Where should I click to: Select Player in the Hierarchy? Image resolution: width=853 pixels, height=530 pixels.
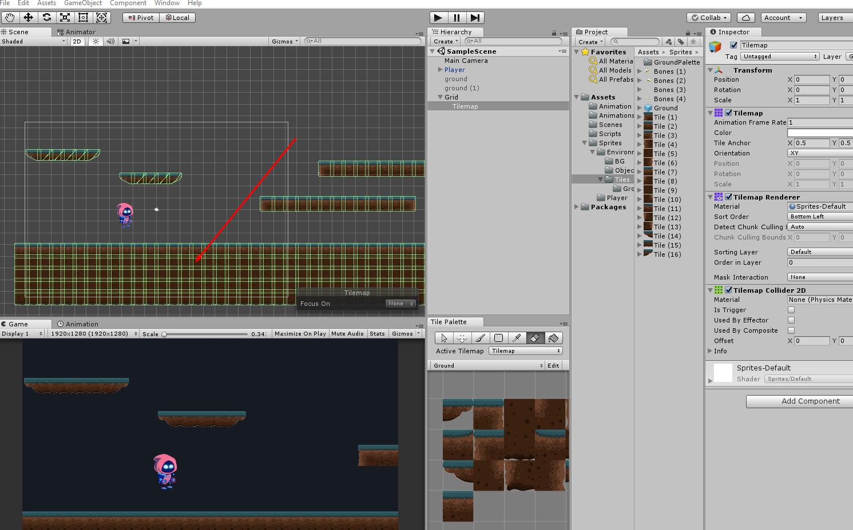[x=454, y=69]
